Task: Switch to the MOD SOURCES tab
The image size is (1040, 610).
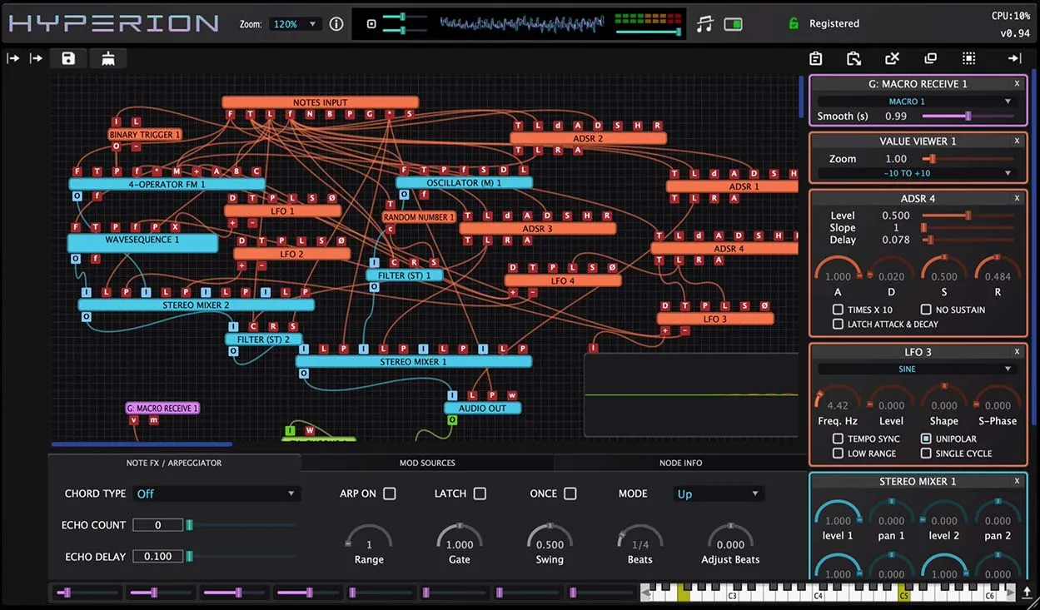Action: pyautogui.click(x=427, y=463)
